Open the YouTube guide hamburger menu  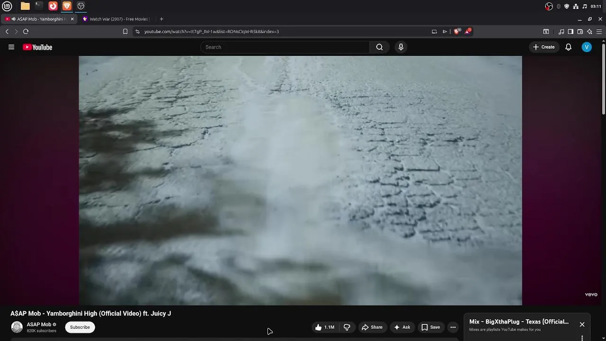(11, 47)
